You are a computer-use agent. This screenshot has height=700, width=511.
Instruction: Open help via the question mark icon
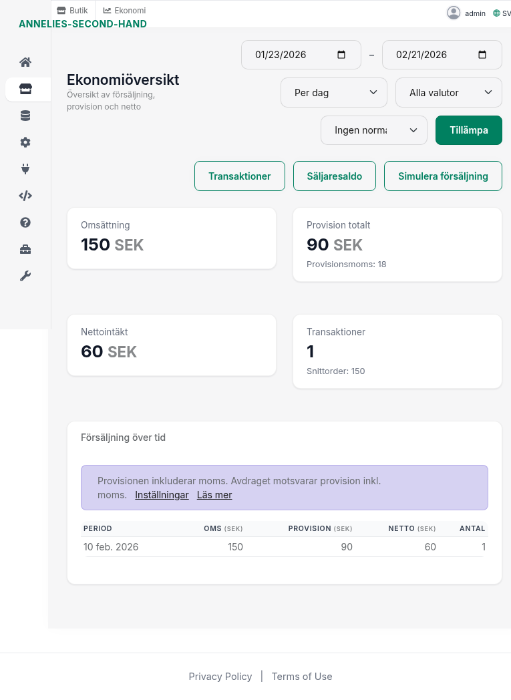25,222
